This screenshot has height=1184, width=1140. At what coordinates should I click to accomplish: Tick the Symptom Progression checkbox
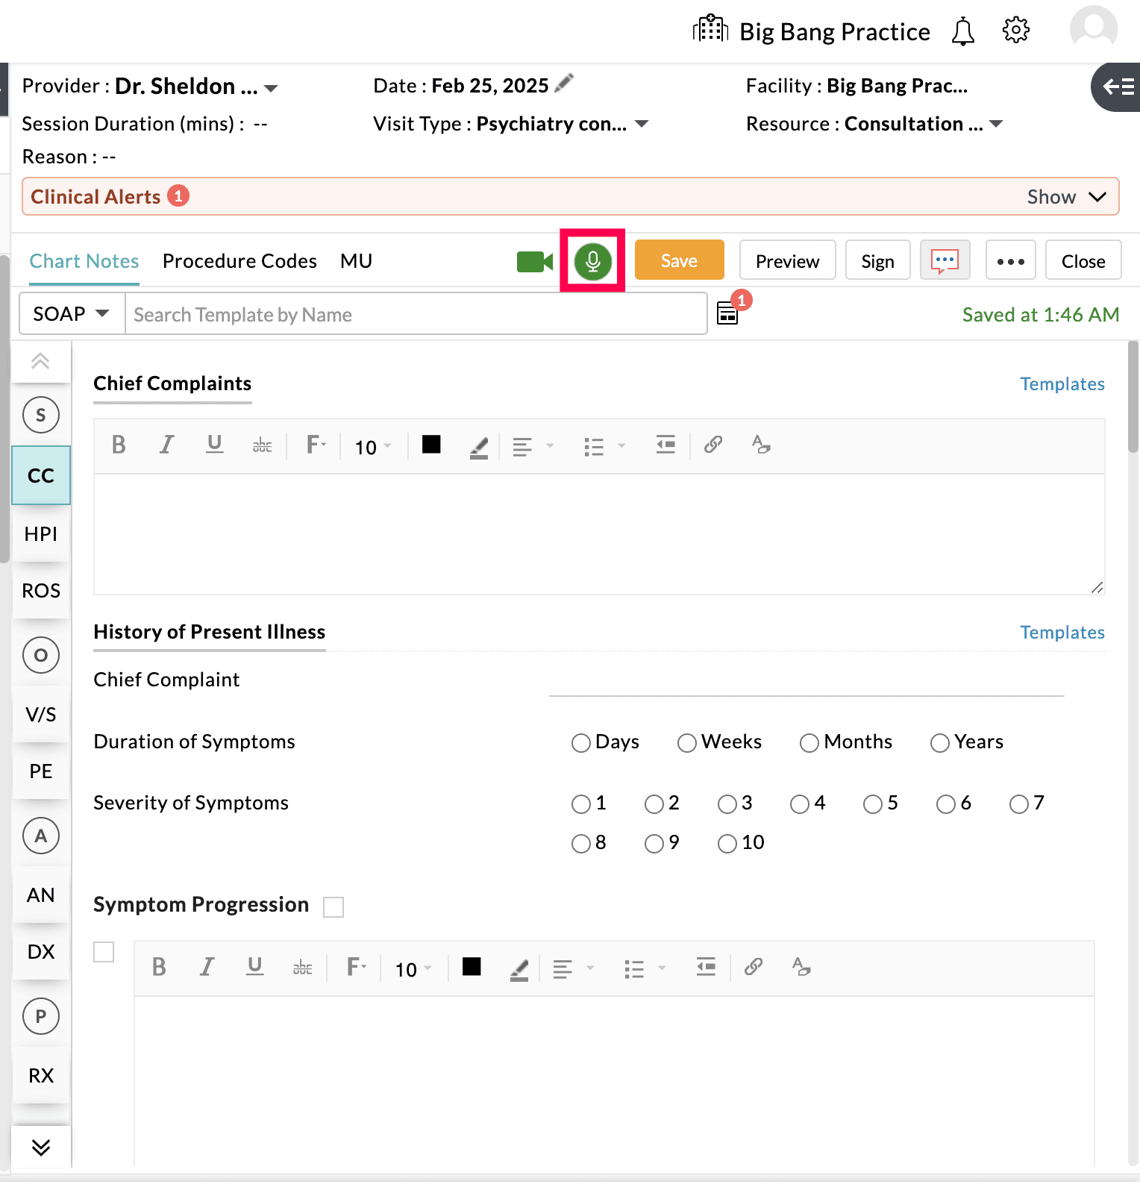tap(333, 907)
